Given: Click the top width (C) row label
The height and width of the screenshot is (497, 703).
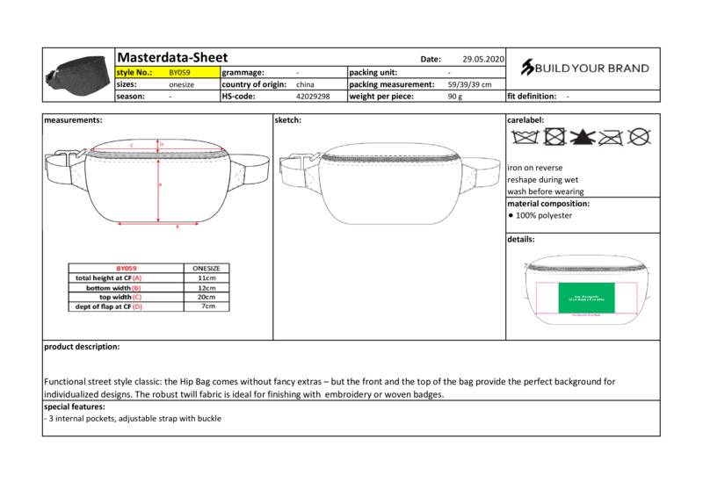Looking at the screenshot, I should (120, 297).
